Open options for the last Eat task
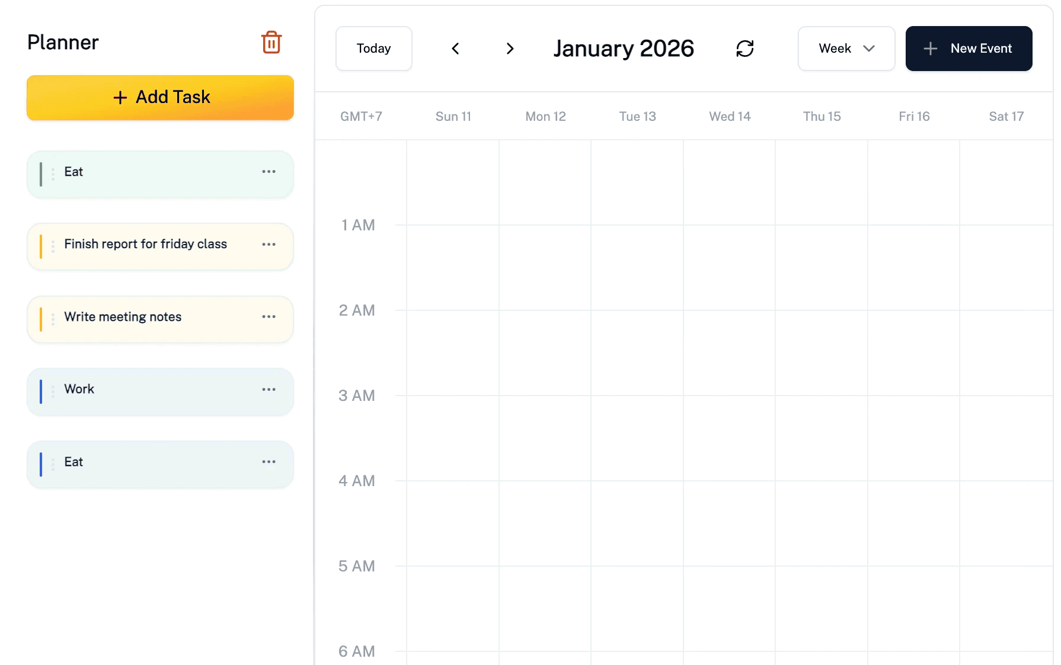Screen dimensions: 1061x665 tap(269, 462)
